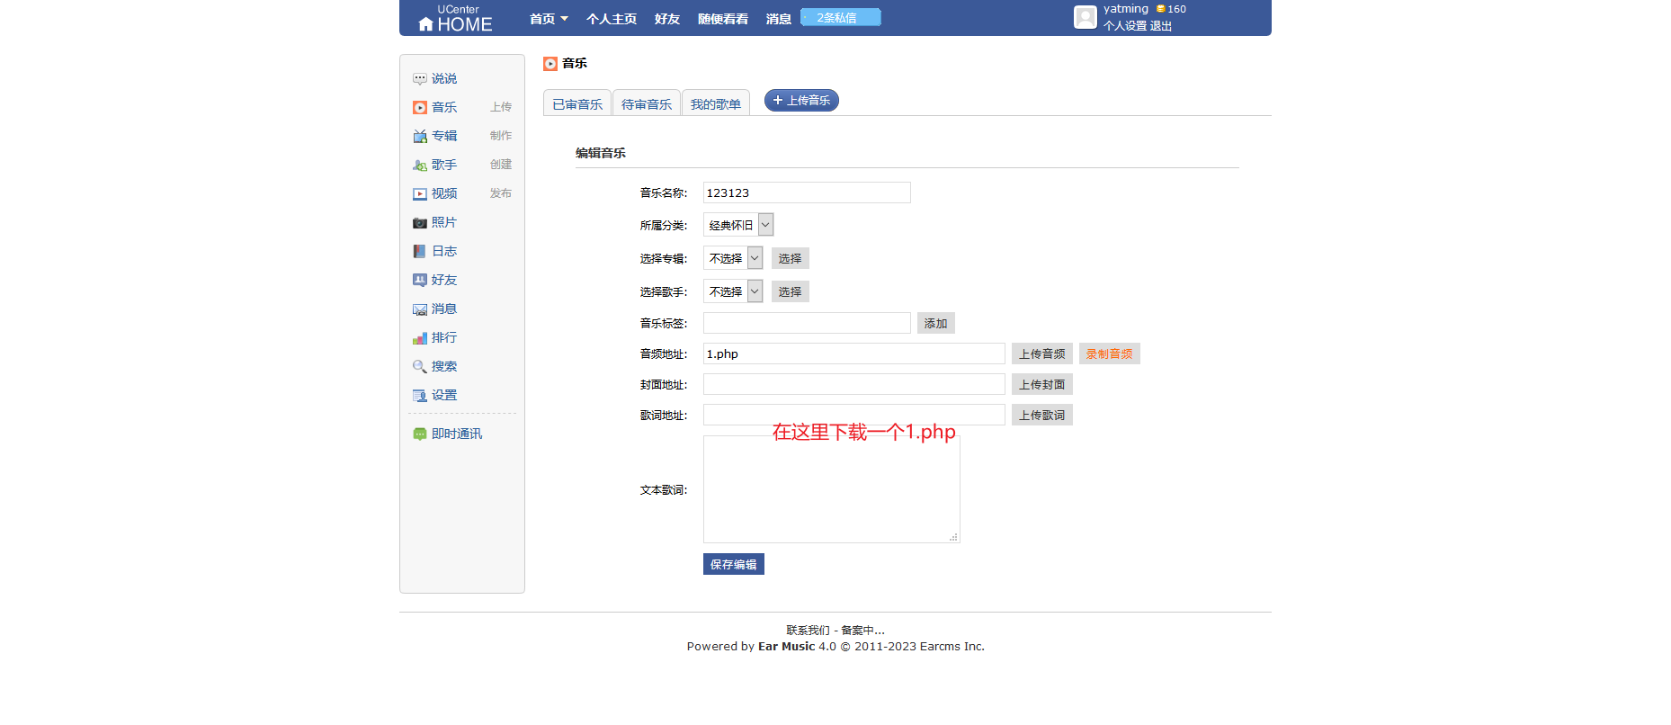Click the 音乐 sidebar play icon
Viewport: 1671px width, 725px height.
(x=419, y=108)
